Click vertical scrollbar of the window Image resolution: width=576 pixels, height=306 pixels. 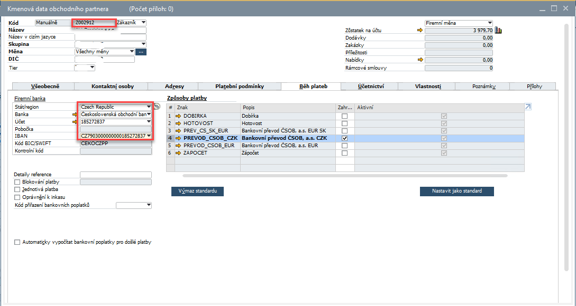566,147
